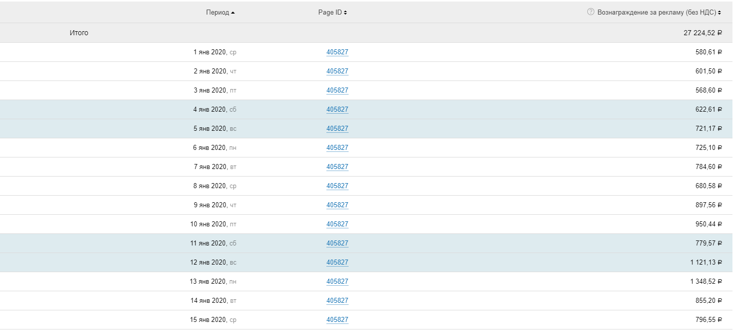737x332 pixels.
Task: Click the 950,44 ₽ reward amount
Action: 708,224
